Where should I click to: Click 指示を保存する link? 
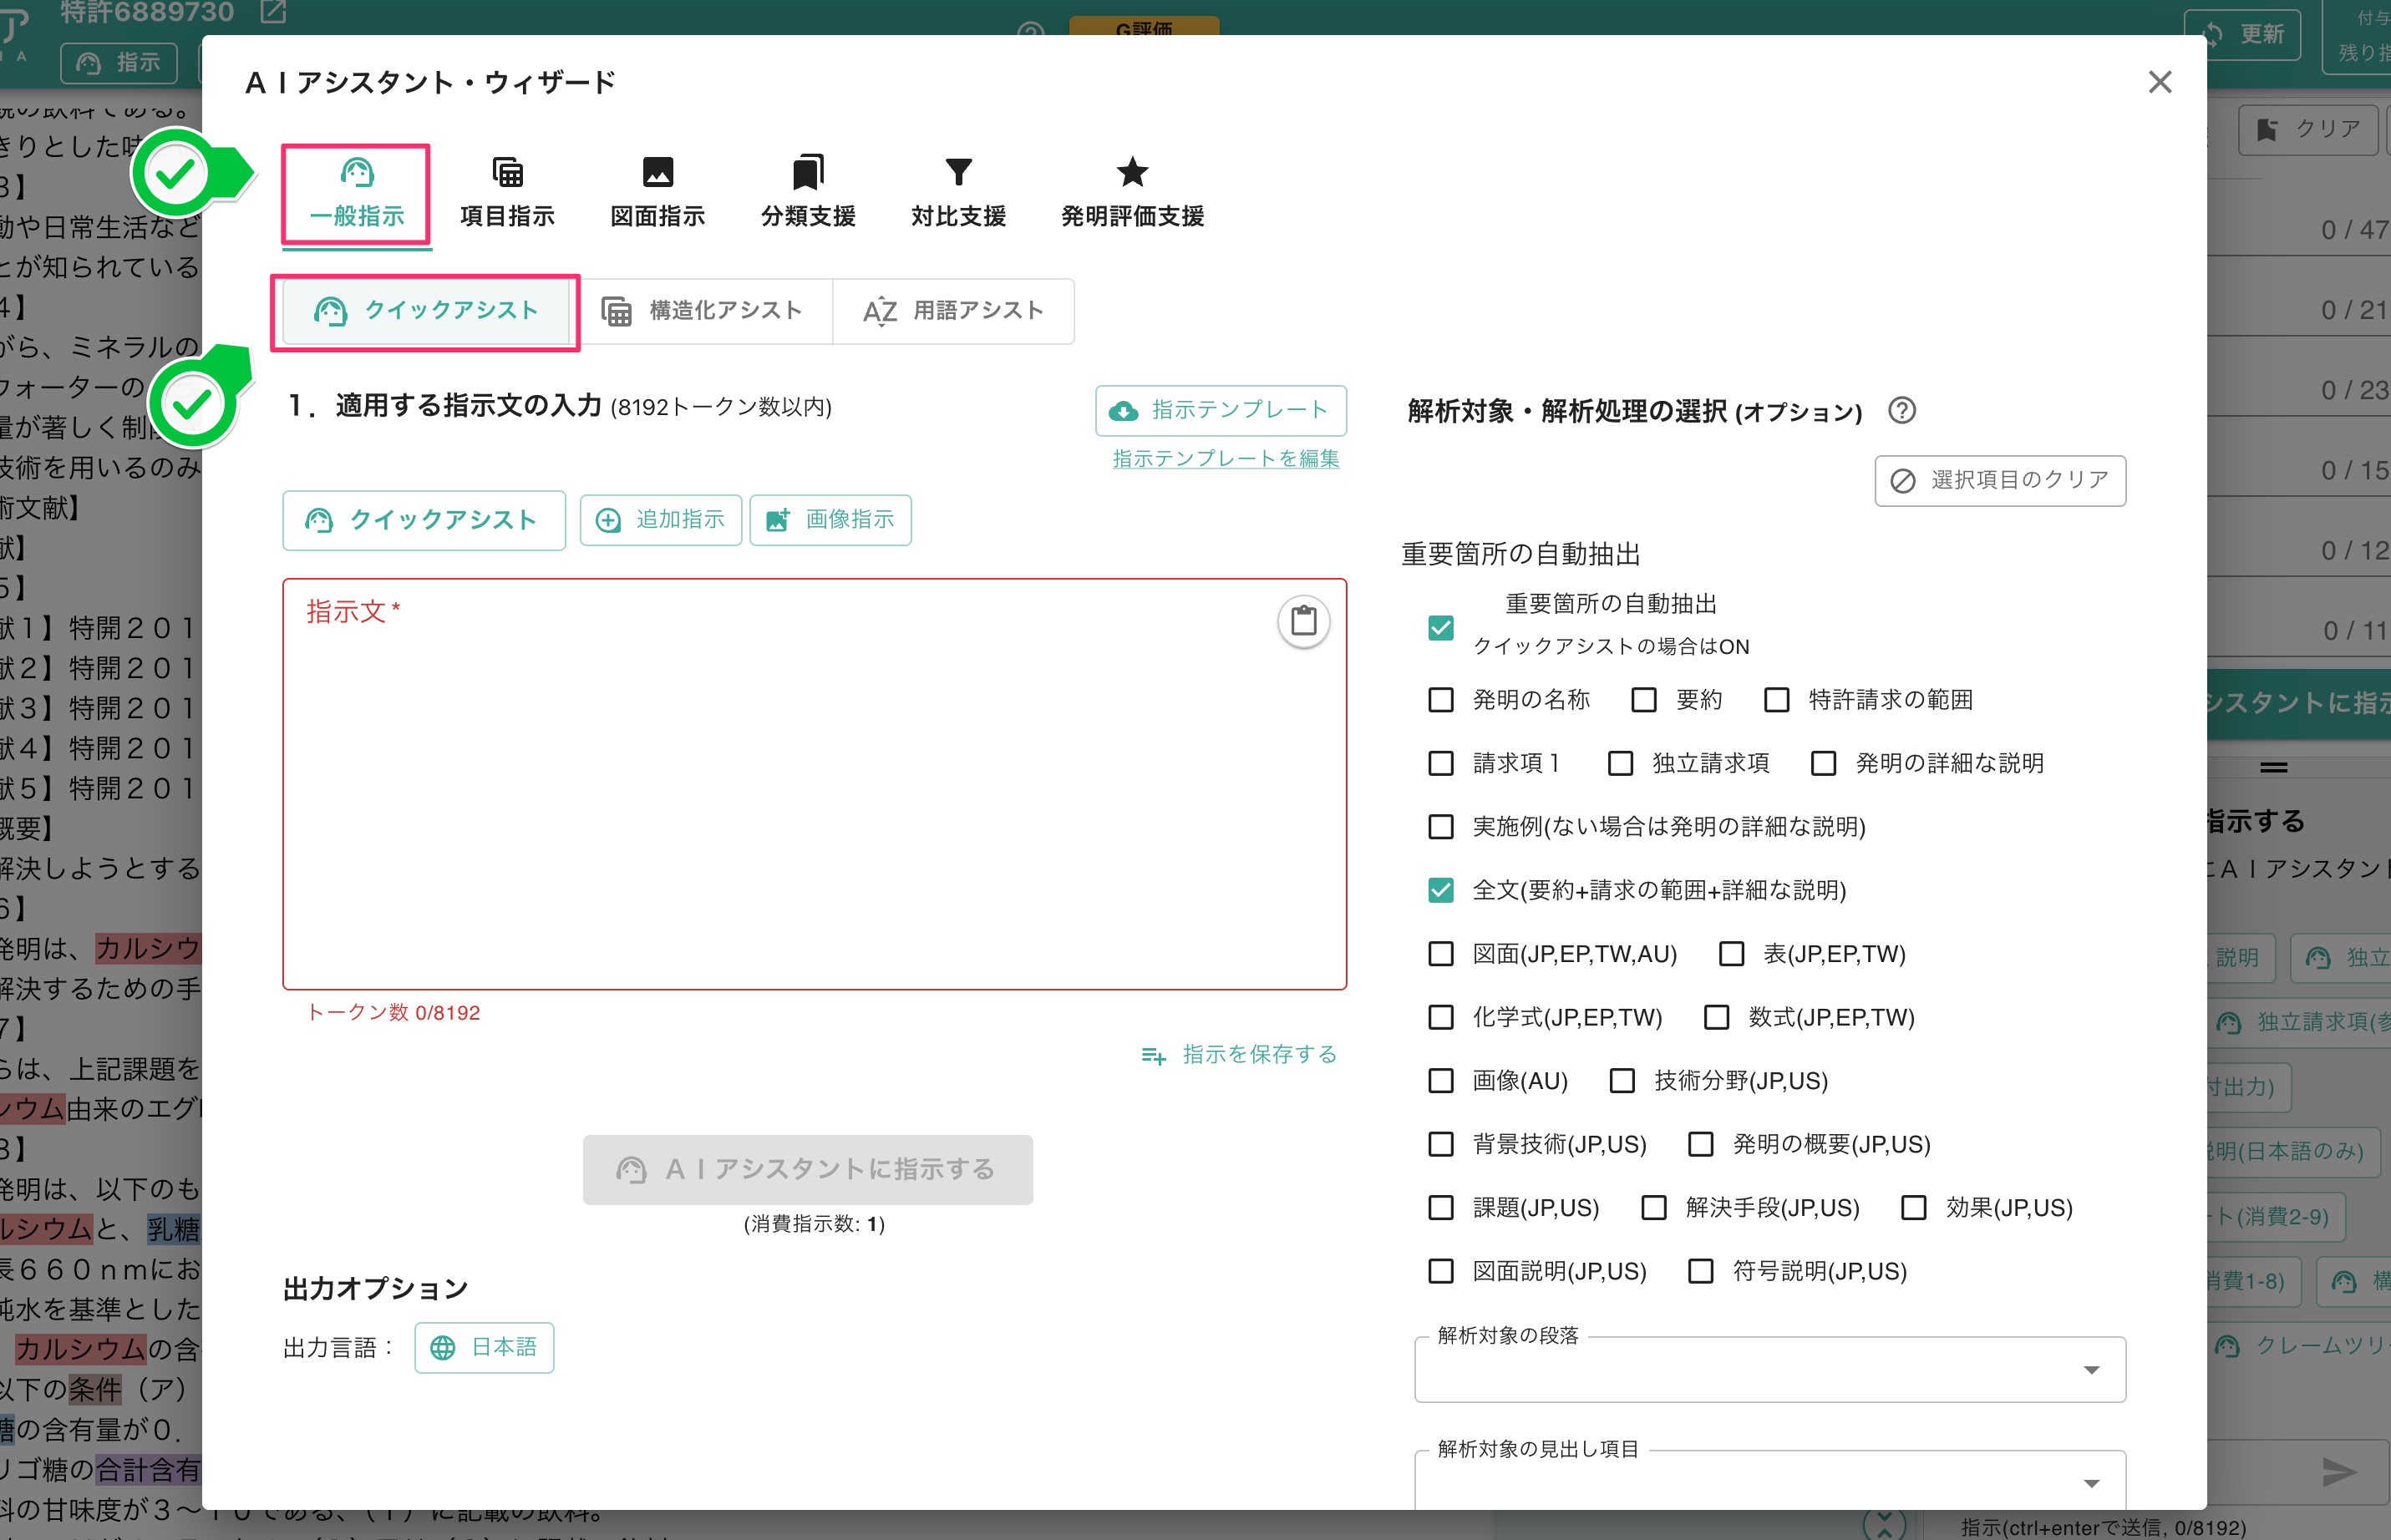pos(1240,1054)
